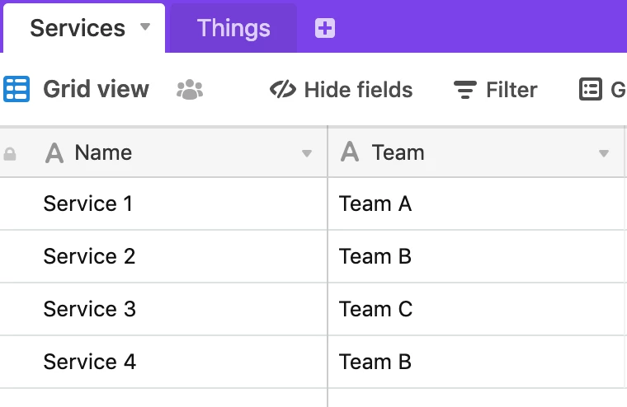This screenshot has width=627, height=407.
Task: Click the blue Grid view icon
Action: pos(16,89)
